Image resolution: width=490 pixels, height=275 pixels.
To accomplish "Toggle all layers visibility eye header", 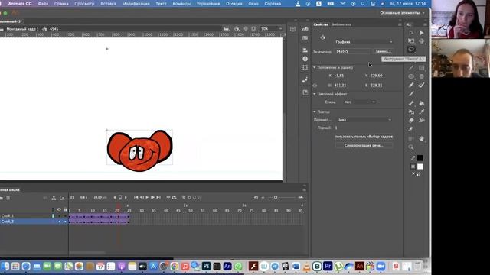I will 59,209.
